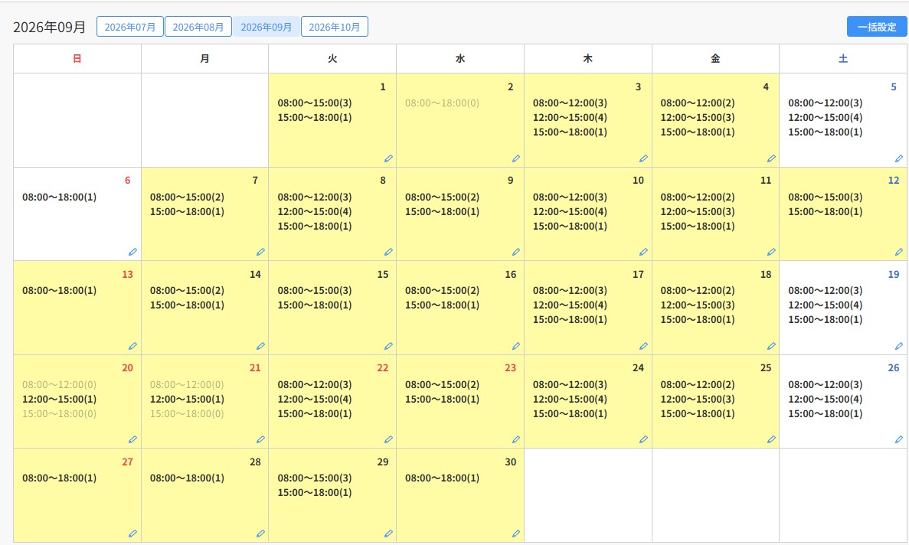
Task: Click the date number 13
Action: pyautogui.click(x=128, y=275)
